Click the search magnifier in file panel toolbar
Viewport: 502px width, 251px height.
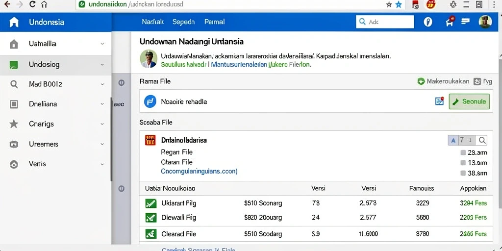click(481, 140)
